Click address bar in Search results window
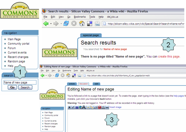This screenshot has height=132, width=186. click(x=143, y=24)
